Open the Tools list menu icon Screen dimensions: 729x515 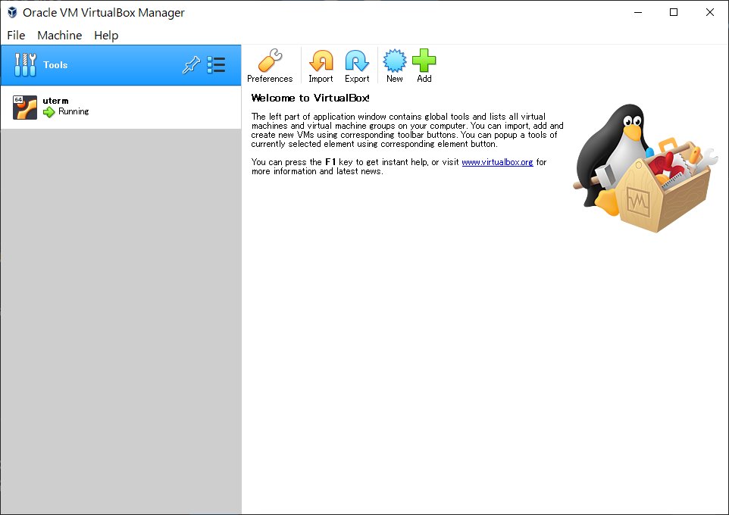pos(216,64)
